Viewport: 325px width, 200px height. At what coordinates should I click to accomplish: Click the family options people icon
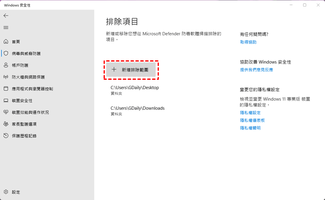(6, 124)
